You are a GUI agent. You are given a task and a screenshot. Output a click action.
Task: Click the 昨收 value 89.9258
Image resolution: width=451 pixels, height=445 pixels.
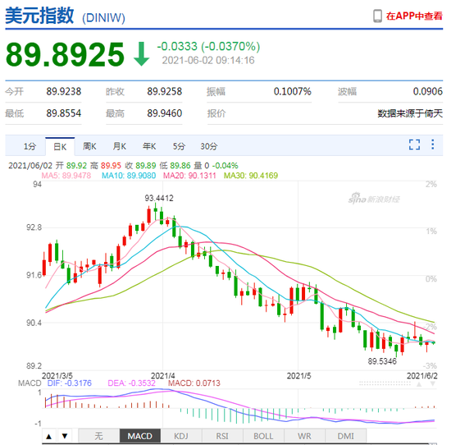(x=165, y=92)
